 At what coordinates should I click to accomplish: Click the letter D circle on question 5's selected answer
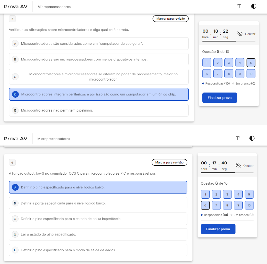[15, 94]
